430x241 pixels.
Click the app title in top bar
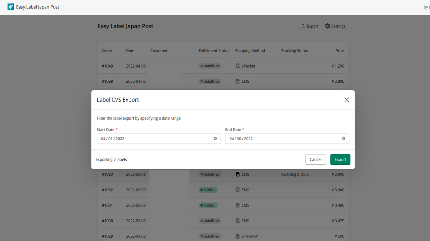pyautogui.click(x=38, y=7)
